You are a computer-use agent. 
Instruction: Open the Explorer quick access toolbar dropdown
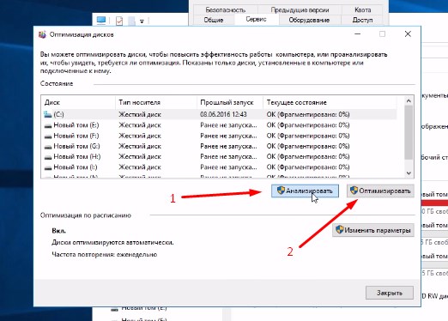tap(142, 21)
